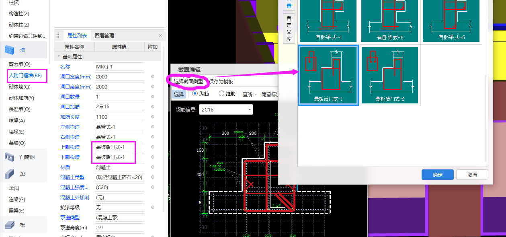
Task: Open the 内置 side tab
Action: pos(289,4)
